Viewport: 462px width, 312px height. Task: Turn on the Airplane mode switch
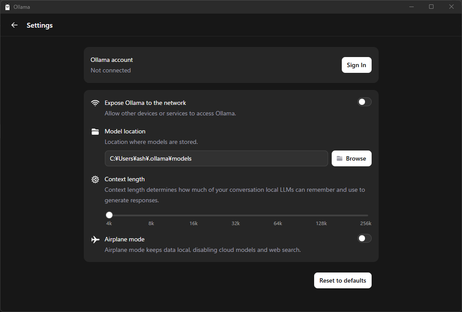364,238
